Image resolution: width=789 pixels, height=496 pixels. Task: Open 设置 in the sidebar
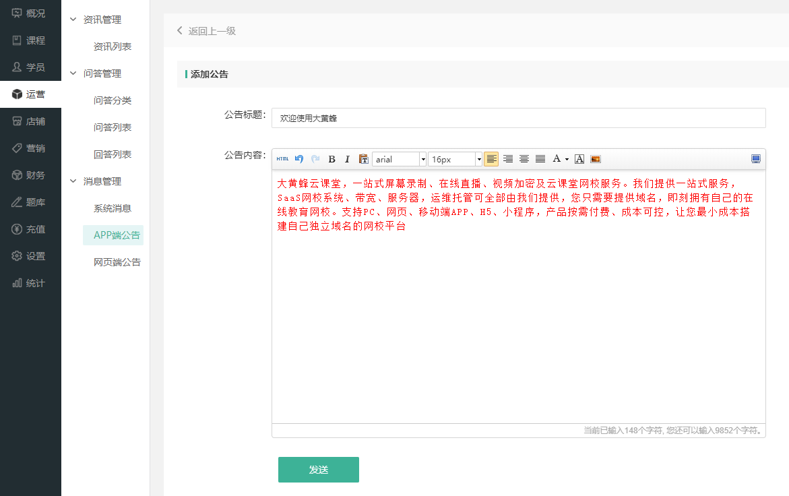tap(30, 256)
